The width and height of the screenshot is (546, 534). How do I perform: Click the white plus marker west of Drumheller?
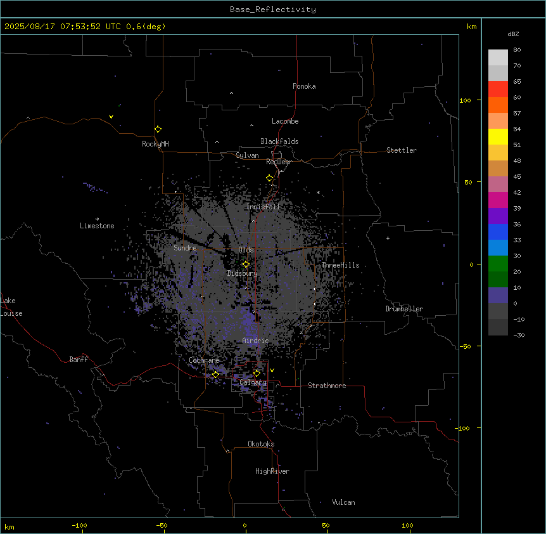coord(388,238)
